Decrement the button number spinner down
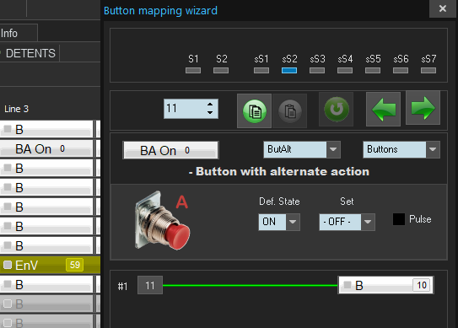 (x=210, y=113)
